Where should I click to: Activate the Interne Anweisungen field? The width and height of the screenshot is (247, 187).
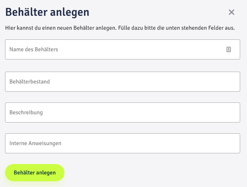(122, 143)
